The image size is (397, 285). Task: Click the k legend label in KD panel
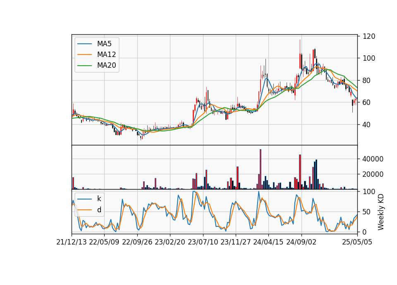click(99, 199)
